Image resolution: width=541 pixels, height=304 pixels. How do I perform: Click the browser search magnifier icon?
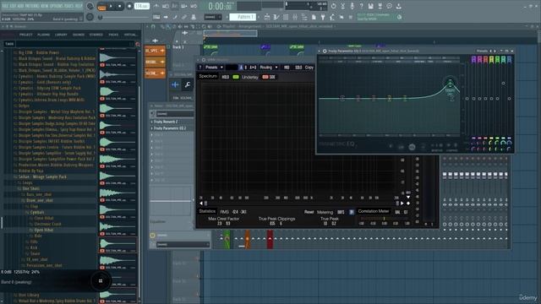(x=138, y=44)
